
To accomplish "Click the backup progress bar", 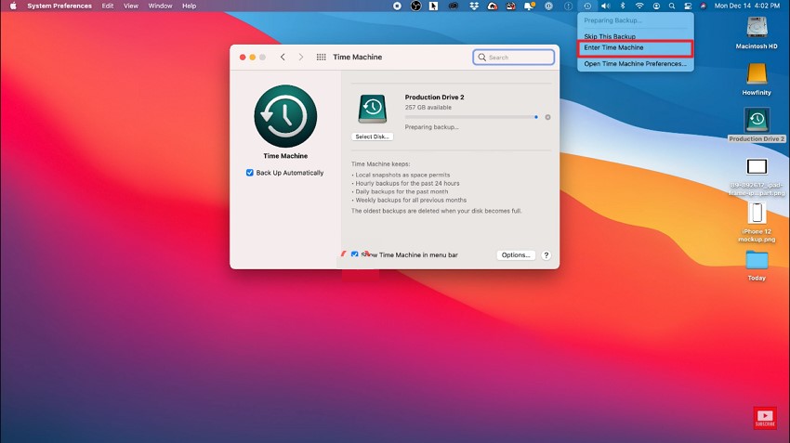I will [471, 117].
